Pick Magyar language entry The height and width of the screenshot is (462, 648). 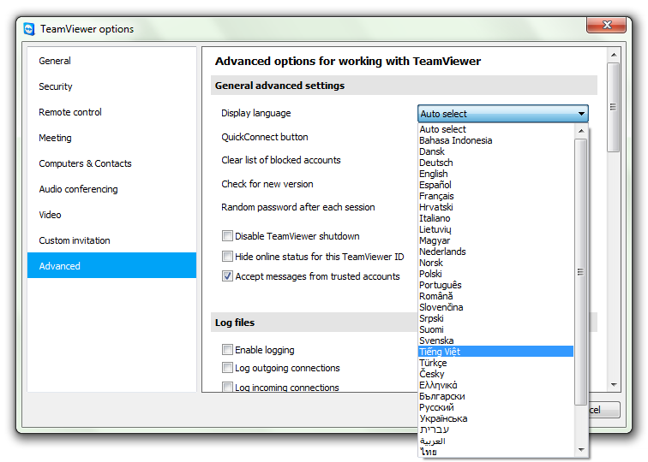496,240
